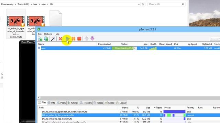This screenshot has height=123, width=220.
Task: Click pieces bar of splendor_of_innervision file
Action: 174,112
